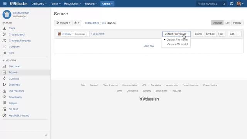Click the Atlassian footer logo
247x139 pixels.
coord(149,99)
